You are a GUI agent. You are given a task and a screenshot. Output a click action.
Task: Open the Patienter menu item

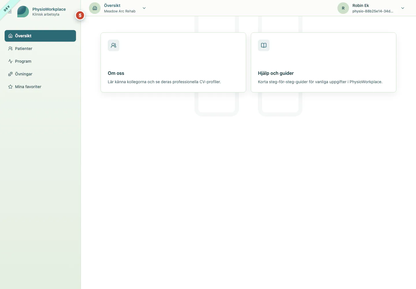[40, 49]
